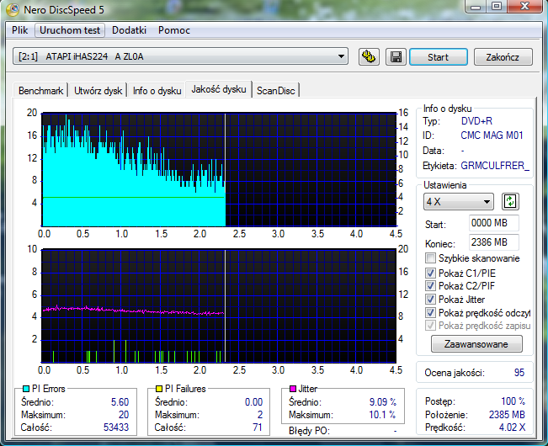The width and height of the screenshot is (548, 446).
Task: Switch to the ScanDisc tab
Action: 276,90
